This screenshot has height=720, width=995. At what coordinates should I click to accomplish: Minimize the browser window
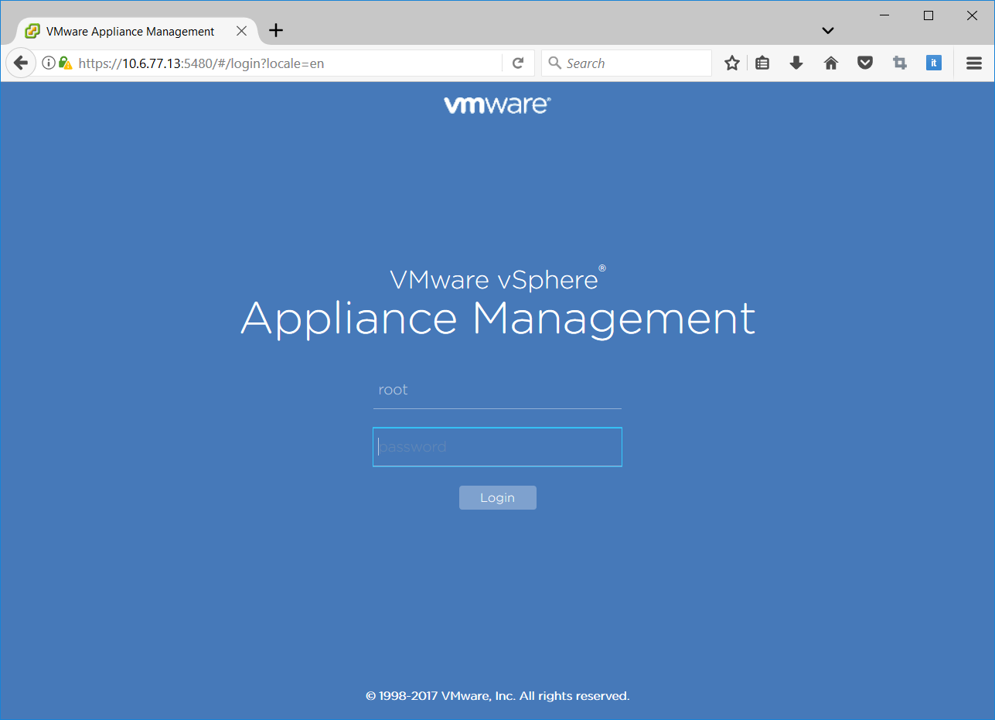(x=885, y=15)
